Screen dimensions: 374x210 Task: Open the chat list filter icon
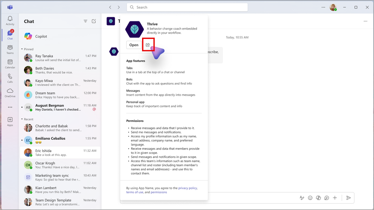click(x=85, y=21)
